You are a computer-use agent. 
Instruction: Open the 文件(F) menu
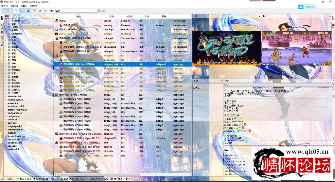pyautogui.click(x=5, y=6)
